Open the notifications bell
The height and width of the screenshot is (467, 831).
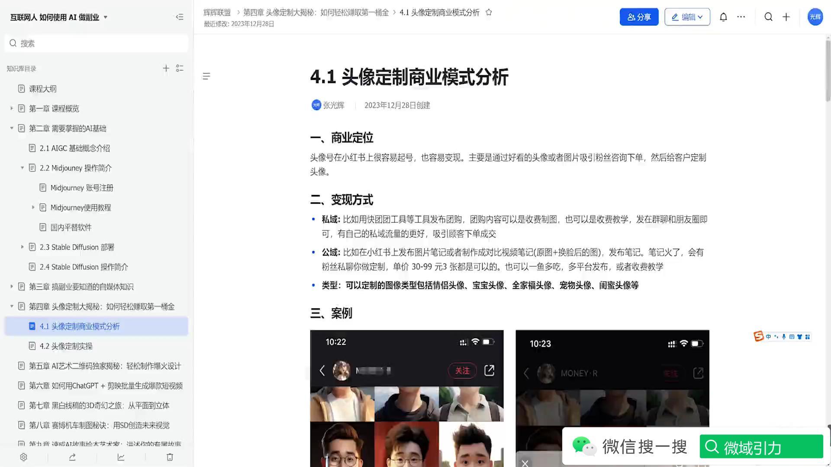[723, 17]
